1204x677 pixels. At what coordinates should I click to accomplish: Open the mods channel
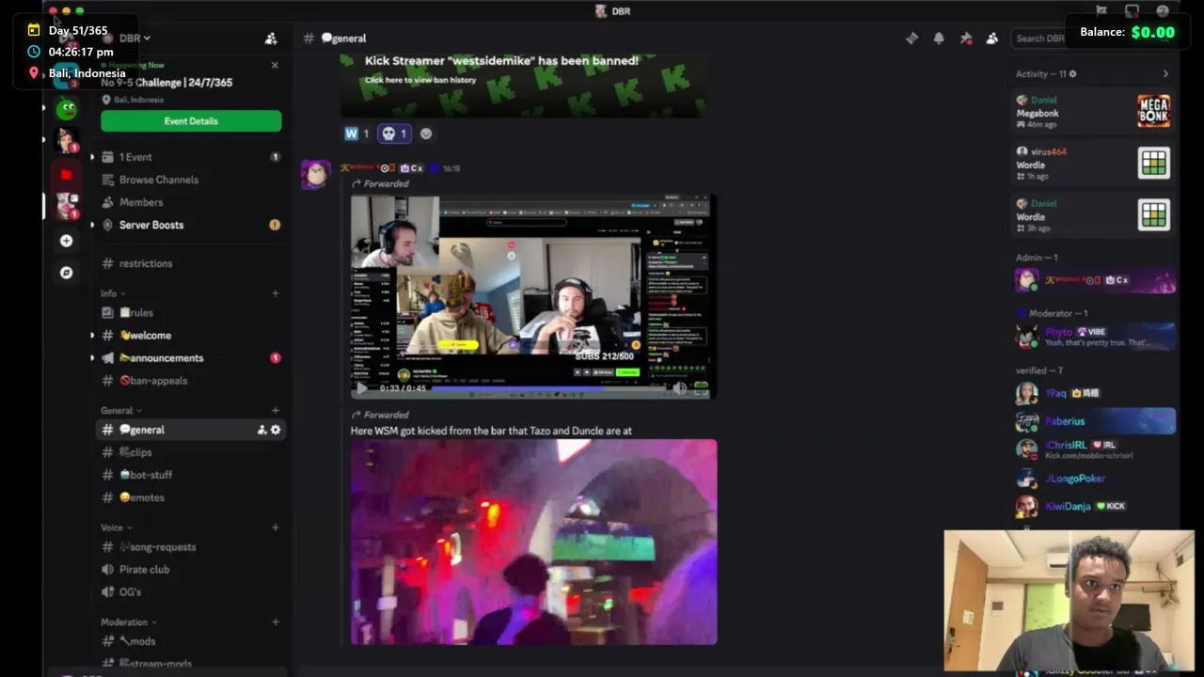[x=191, y=641]
